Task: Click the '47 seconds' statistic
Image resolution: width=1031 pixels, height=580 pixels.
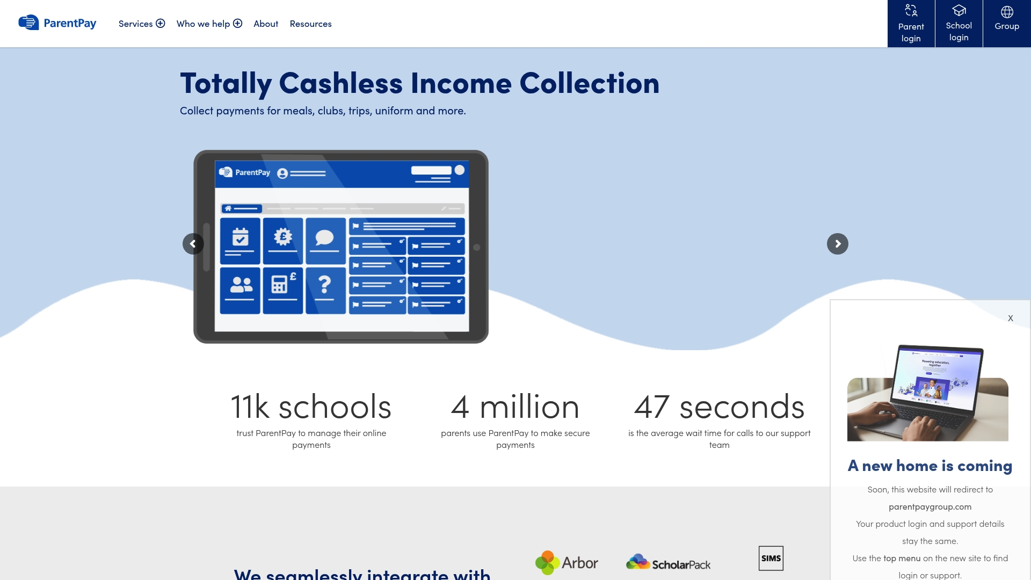Action: coord(720,407)
